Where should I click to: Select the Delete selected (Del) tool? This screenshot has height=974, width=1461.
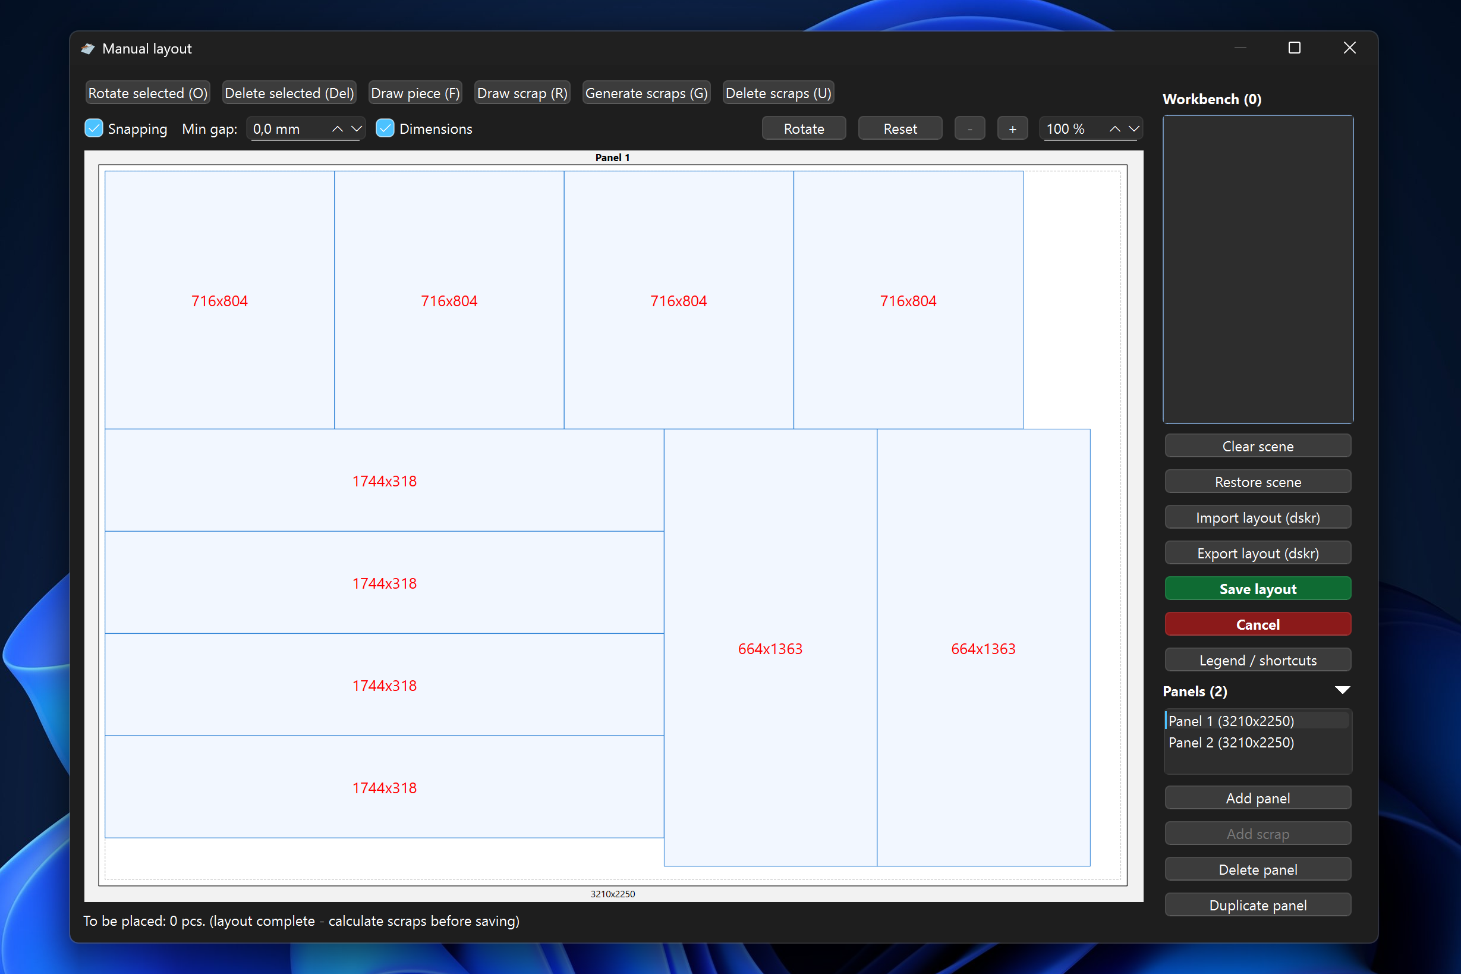click(x=289, y=93)
